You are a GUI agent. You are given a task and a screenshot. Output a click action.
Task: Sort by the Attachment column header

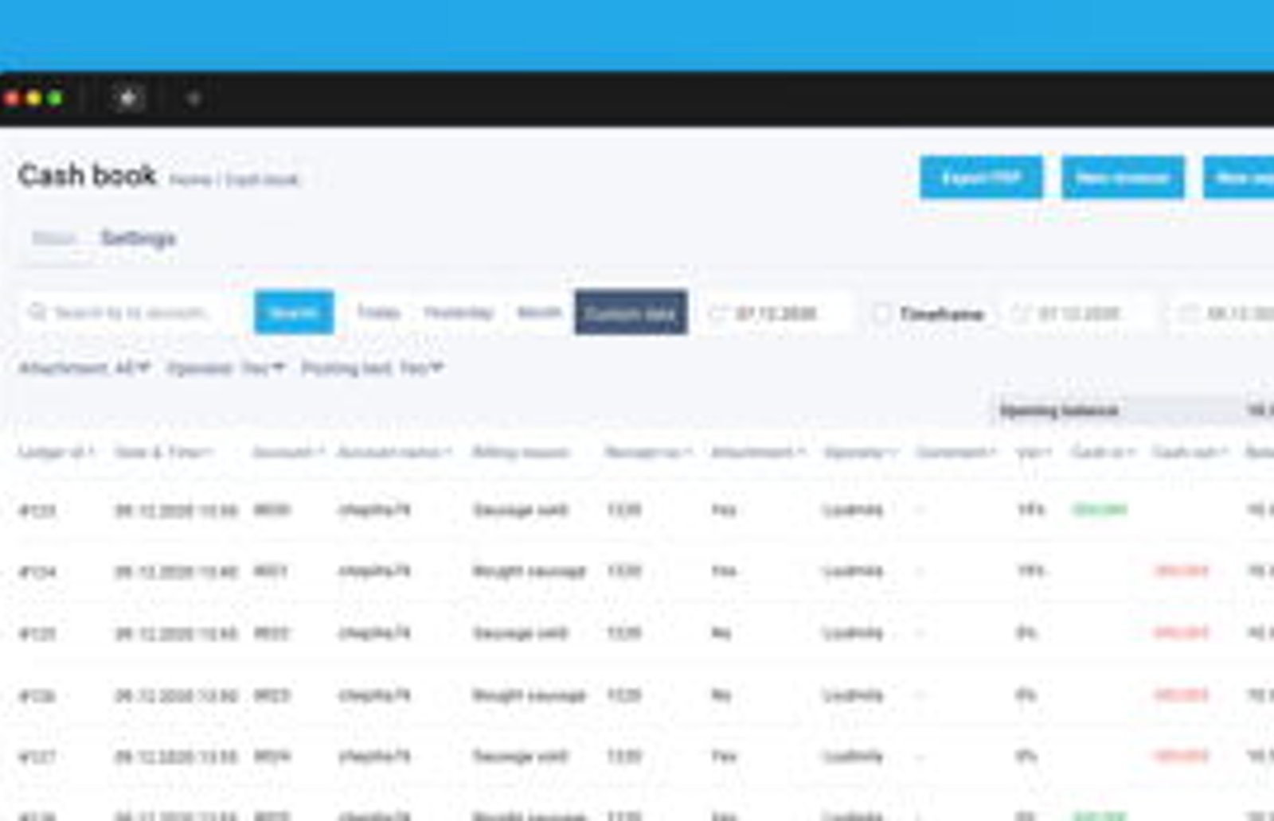pyautogui.click(x=758, y=452)
